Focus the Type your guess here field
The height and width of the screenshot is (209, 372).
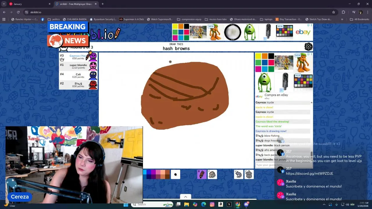point(283,165)
